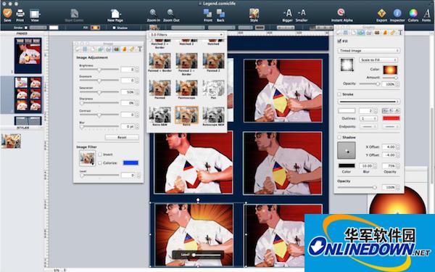
Task: Click the Print toolbar icon
Action: tap(20, 14)
